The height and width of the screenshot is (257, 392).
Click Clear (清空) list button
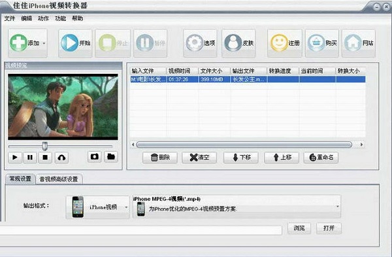click(199, 158)
